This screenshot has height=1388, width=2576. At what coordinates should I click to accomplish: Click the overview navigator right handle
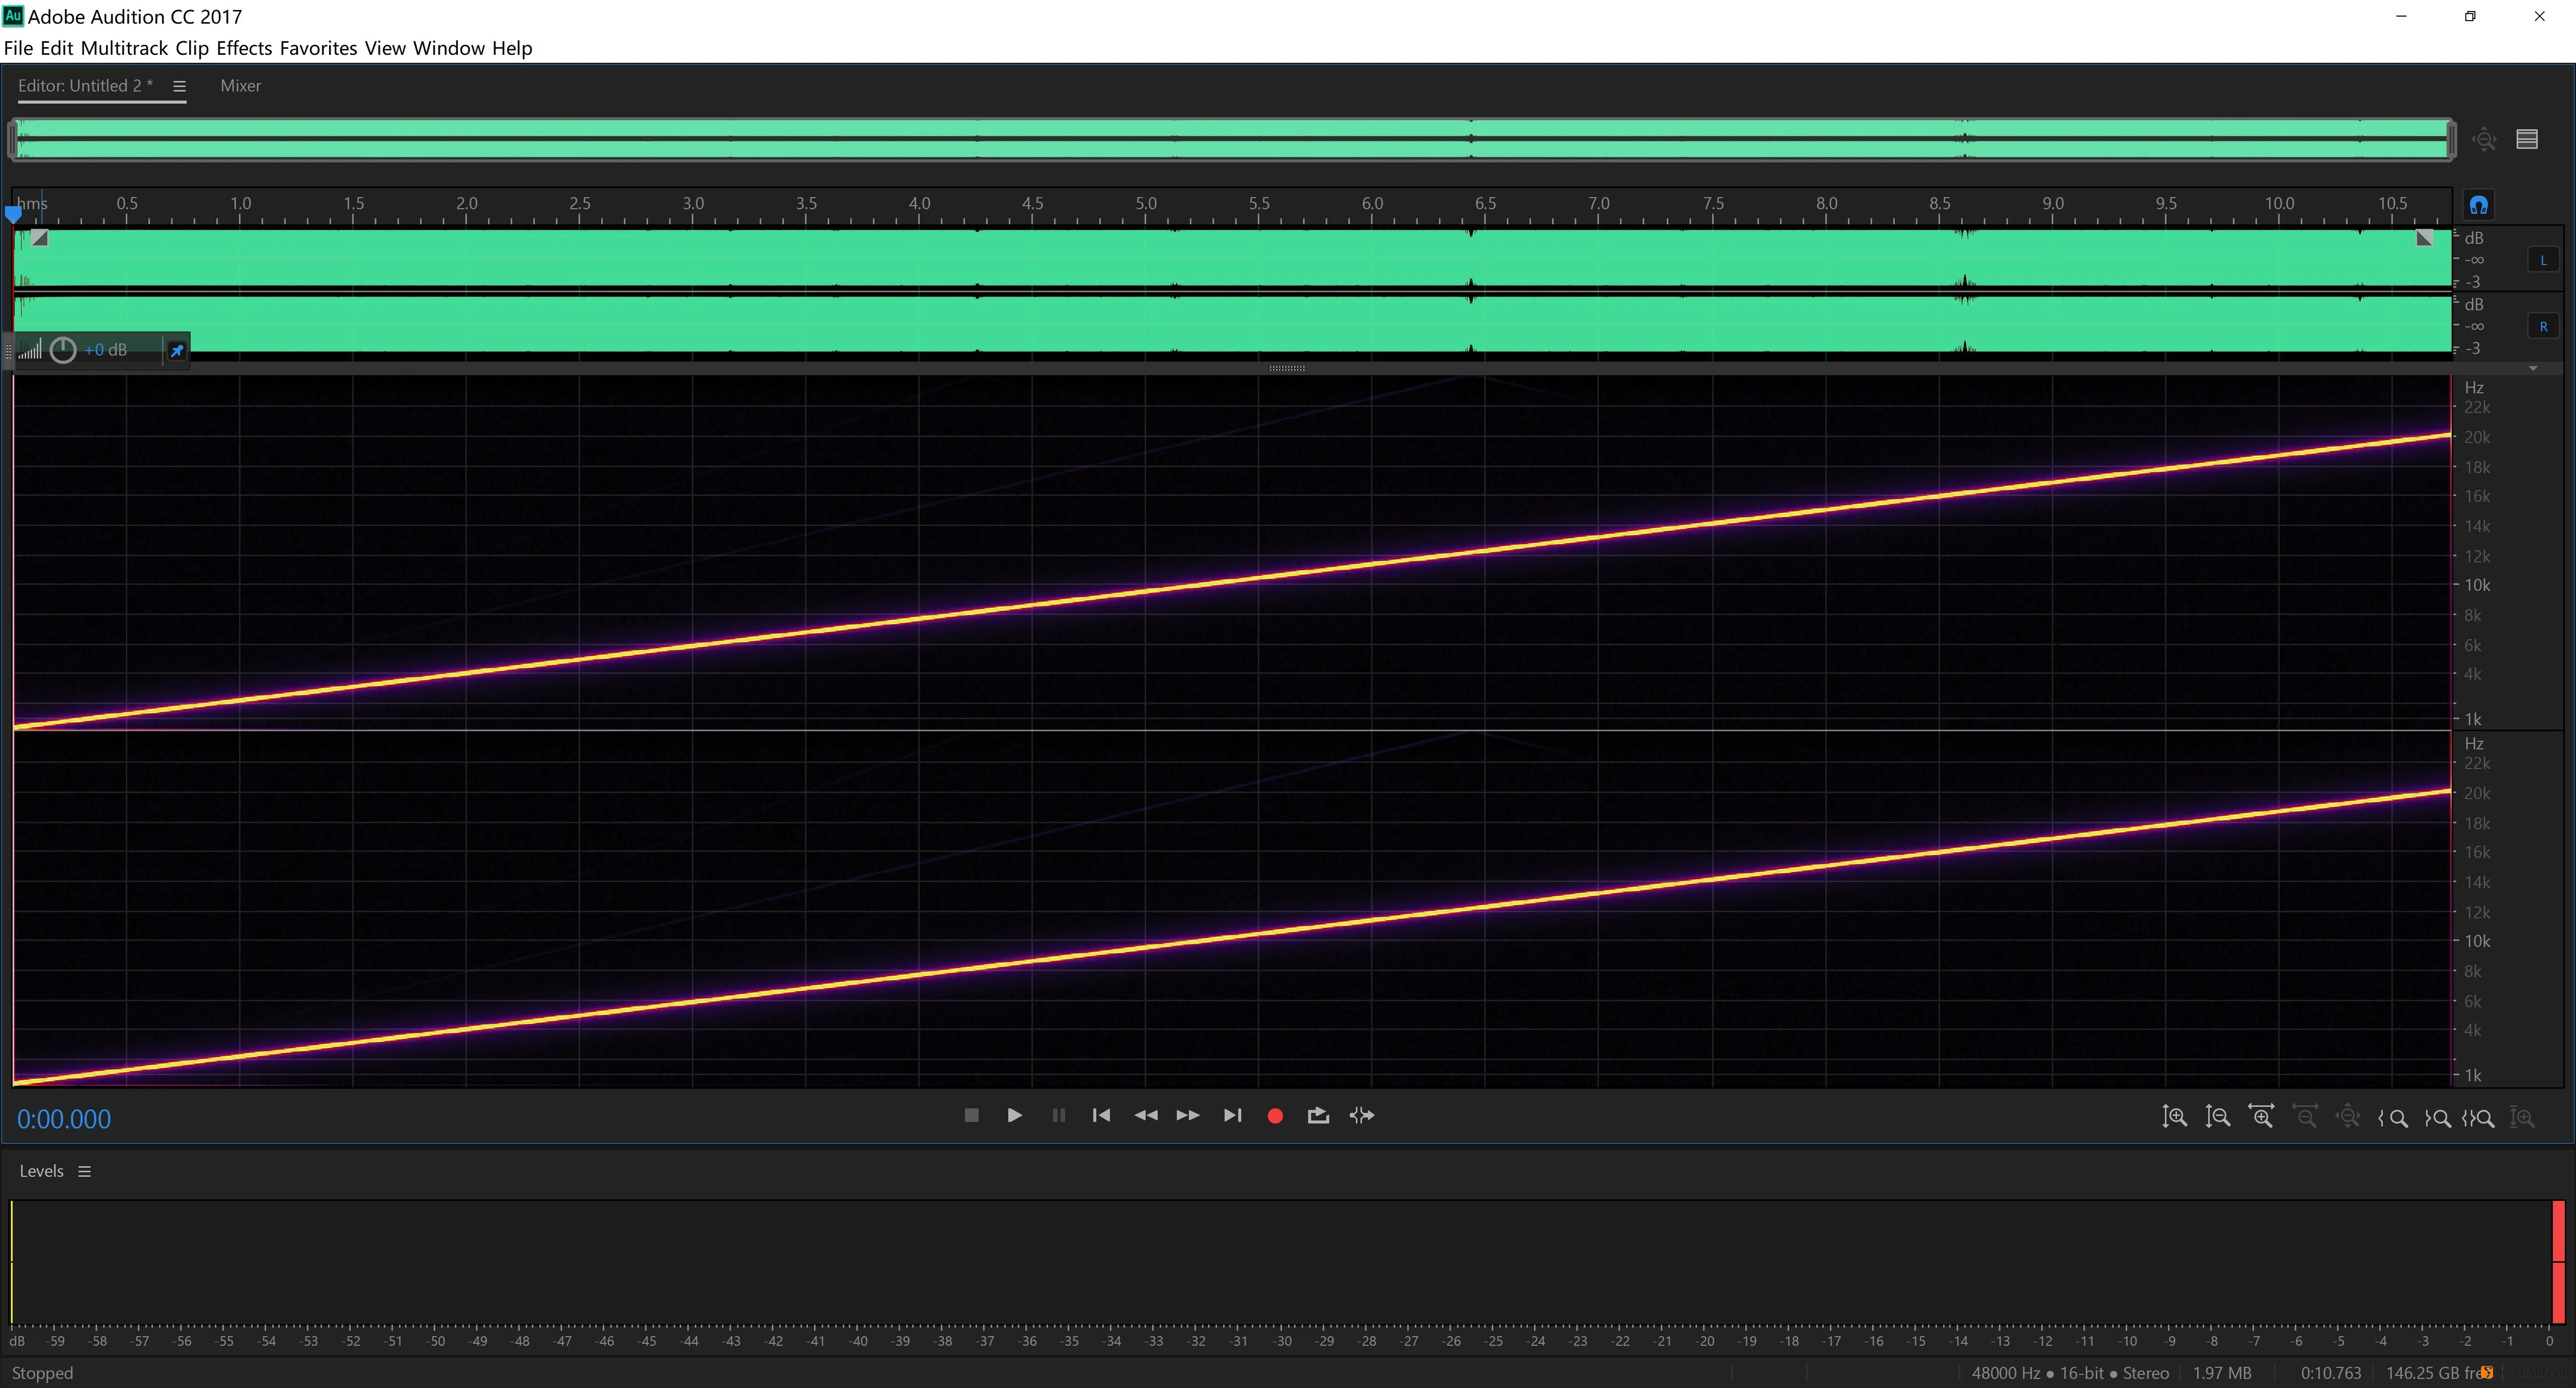(2451, 139)
